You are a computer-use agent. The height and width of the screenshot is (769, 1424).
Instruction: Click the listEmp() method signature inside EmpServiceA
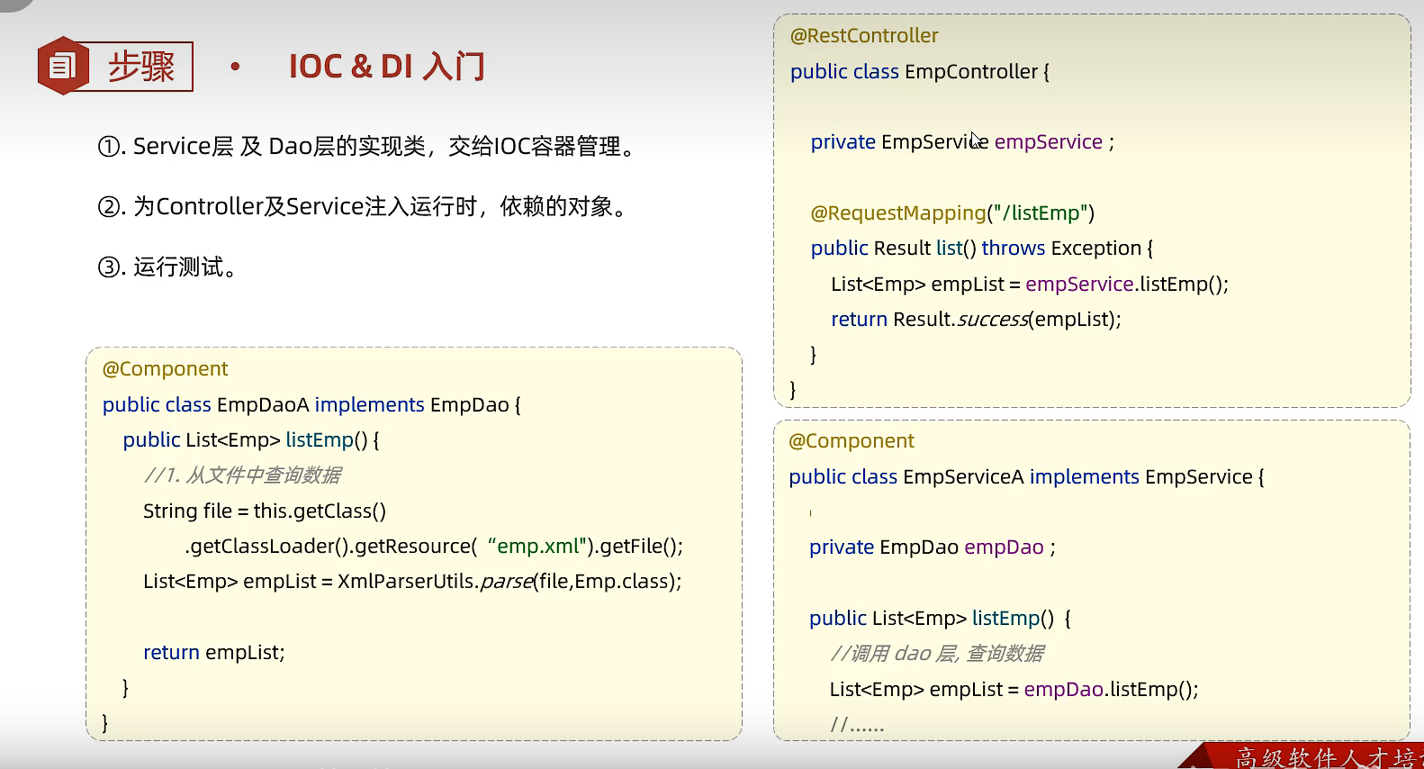coord(940,619)
